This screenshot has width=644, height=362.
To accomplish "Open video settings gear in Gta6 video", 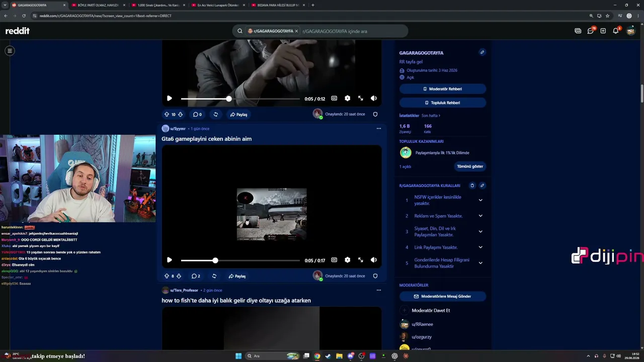I will [347, 260].
